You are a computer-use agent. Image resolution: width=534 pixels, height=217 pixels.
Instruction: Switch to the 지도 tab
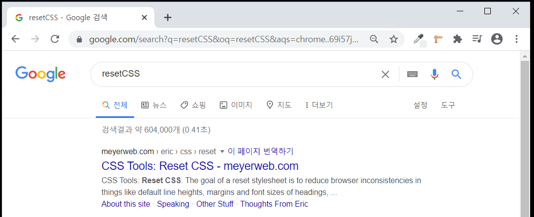[279, 105]
